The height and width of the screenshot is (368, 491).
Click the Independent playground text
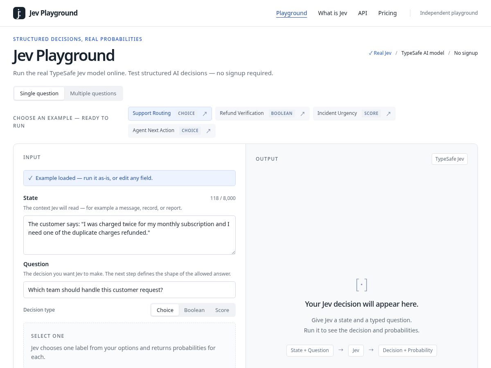[x=449, y=13]
